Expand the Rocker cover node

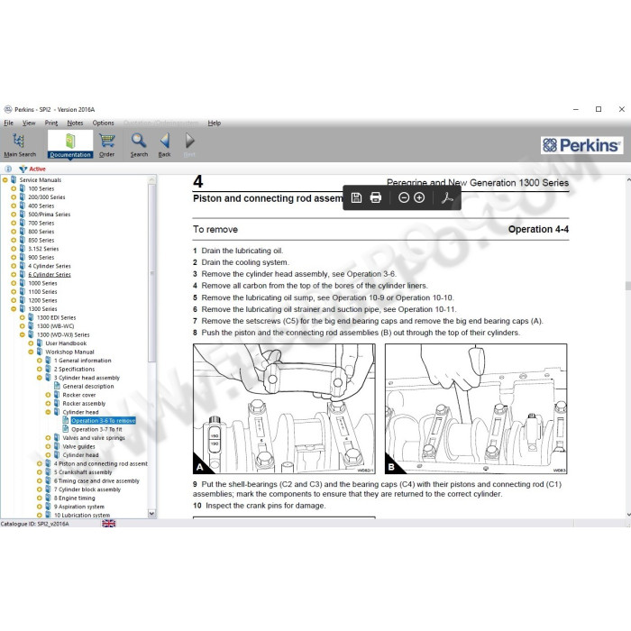pyautogui.click(x=48, y=395)
